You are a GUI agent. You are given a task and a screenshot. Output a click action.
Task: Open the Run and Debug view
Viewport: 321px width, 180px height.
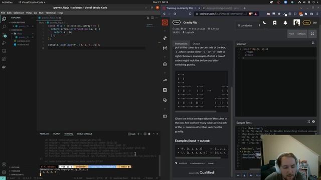coord(4,43)
